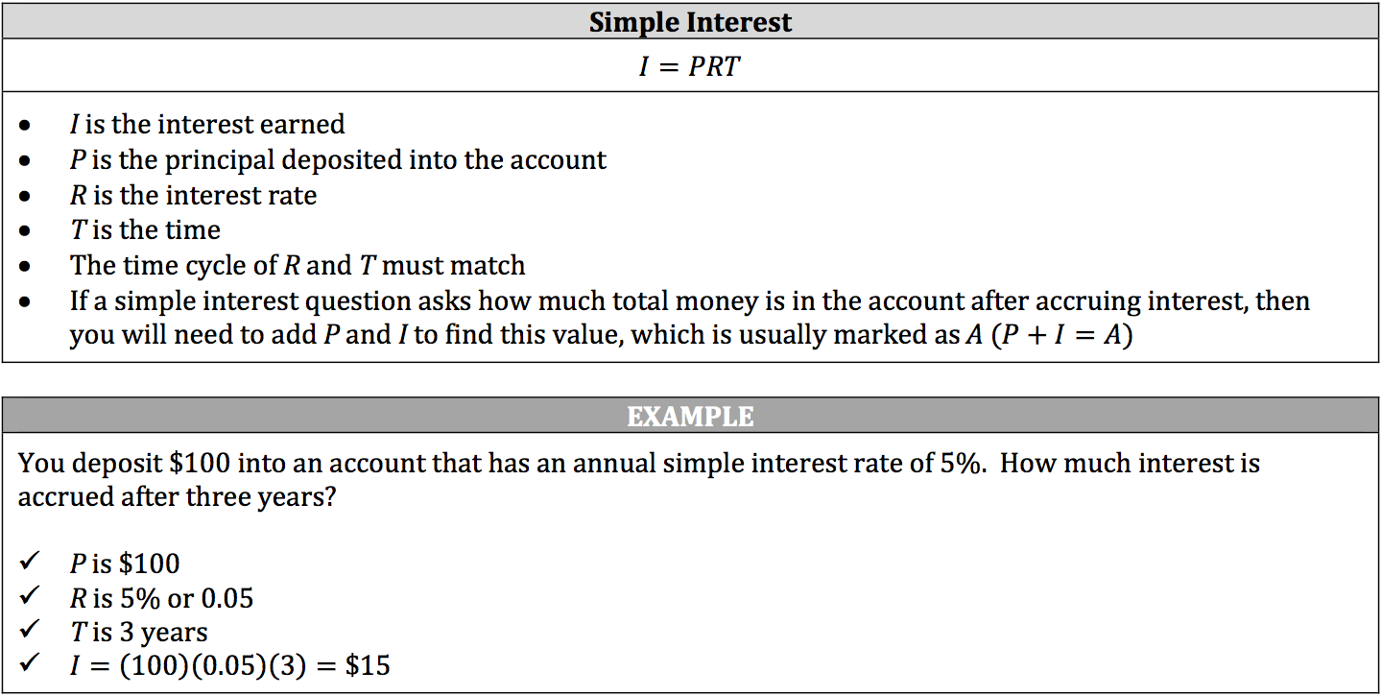Click the bullet before "I is the interest earned"
Screen dimensions: 1382x696
point(26,126)
